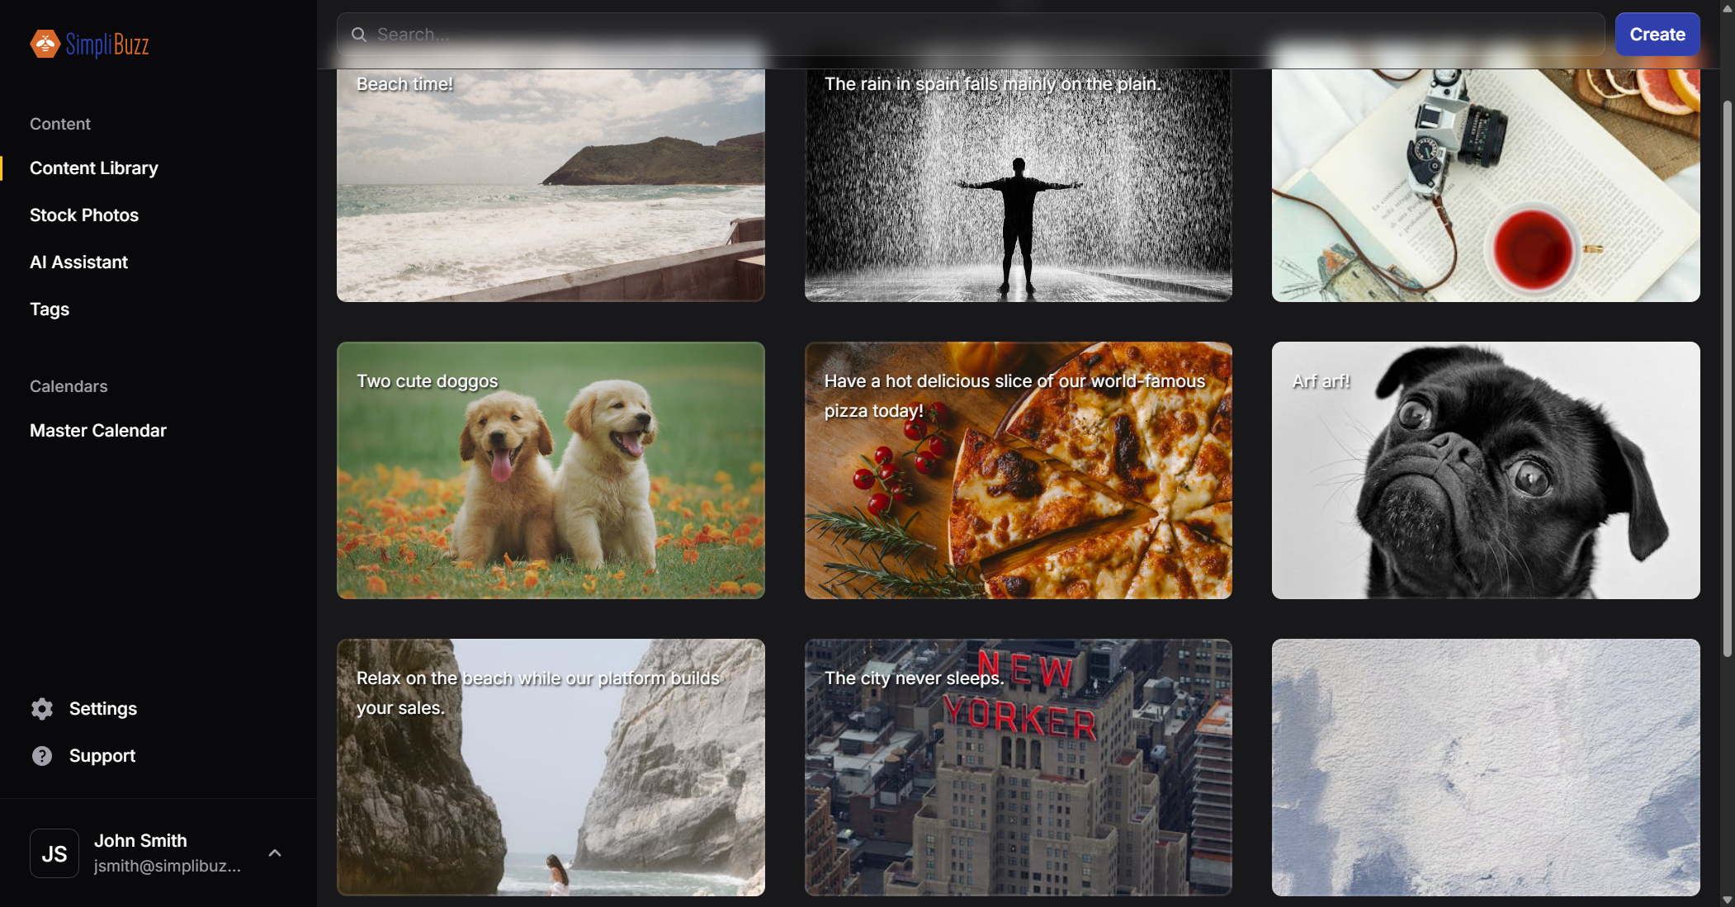
Task: Open Stock Photos page
Action: tap(84, 215)
